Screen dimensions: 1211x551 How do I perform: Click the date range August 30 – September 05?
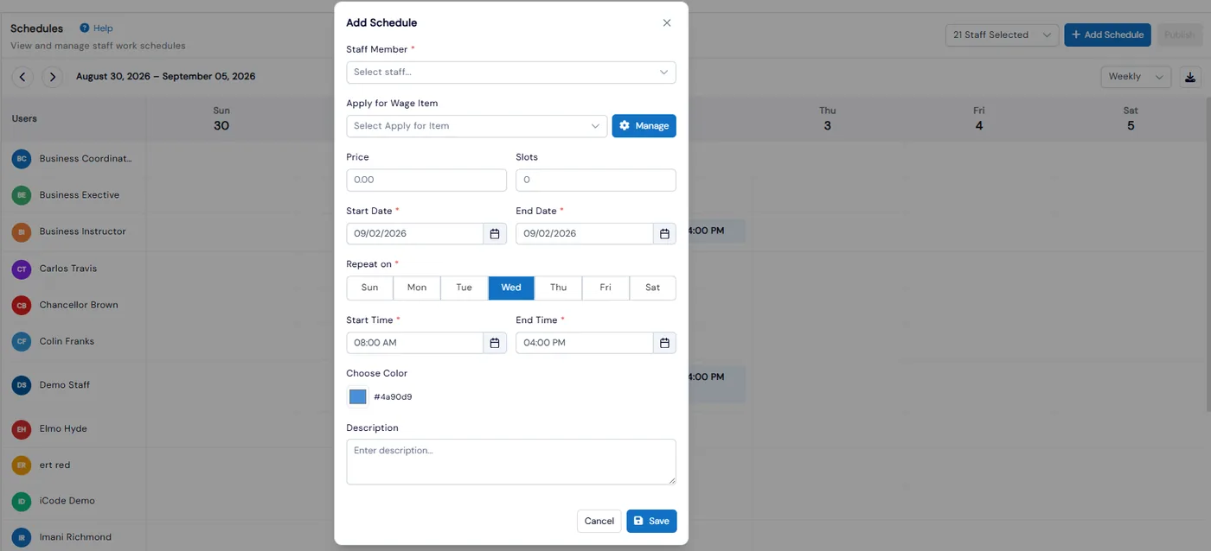(166, 77)
